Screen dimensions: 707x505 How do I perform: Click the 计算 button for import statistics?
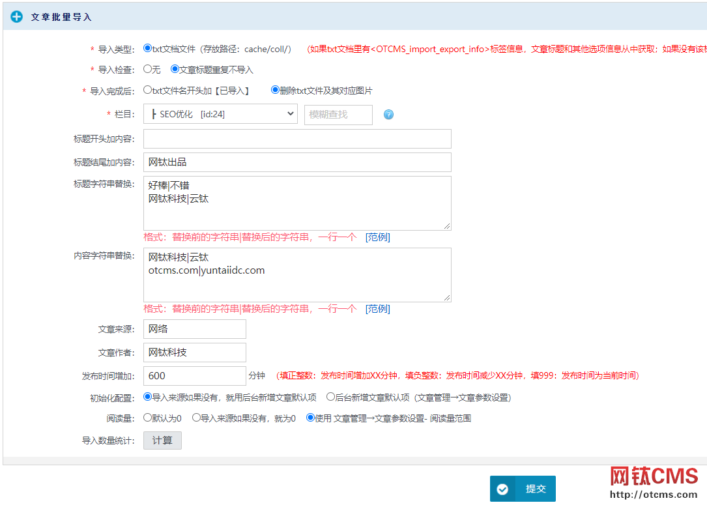click(162, 440)
